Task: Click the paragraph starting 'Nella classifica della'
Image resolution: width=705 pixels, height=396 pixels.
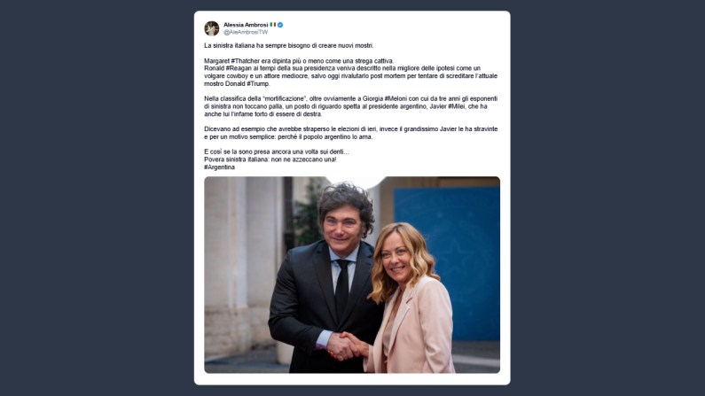Action: tap(350, 106)
